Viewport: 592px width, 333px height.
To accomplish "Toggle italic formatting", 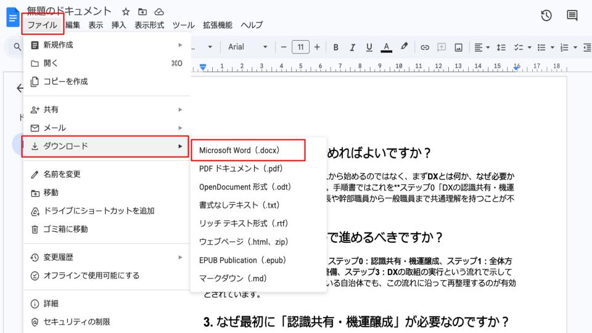I will pyautogui.click(x=353, y=47).
